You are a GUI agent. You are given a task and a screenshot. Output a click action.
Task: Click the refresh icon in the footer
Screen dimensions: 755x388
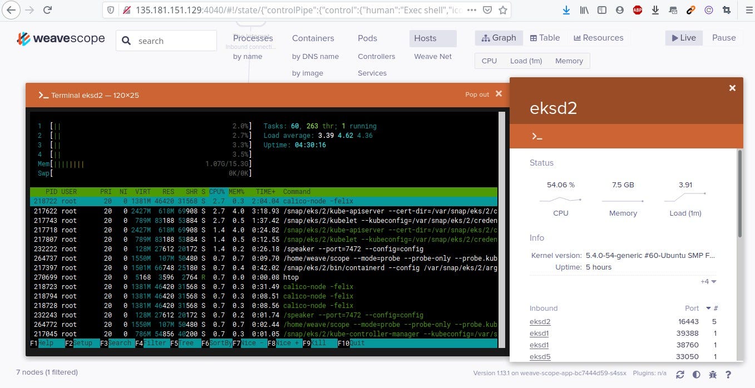coord(680,375)
